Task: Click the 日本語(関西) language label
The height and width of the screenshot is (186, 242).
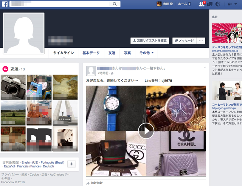Action: (11, 163)
